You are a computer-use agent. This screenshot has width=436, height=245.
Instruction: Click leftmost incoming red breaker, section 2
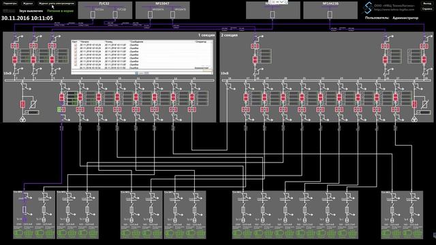pos(255,59)
